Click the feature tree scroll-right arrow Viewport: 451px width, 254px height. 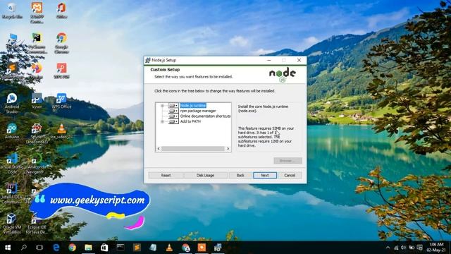(228, 149)
